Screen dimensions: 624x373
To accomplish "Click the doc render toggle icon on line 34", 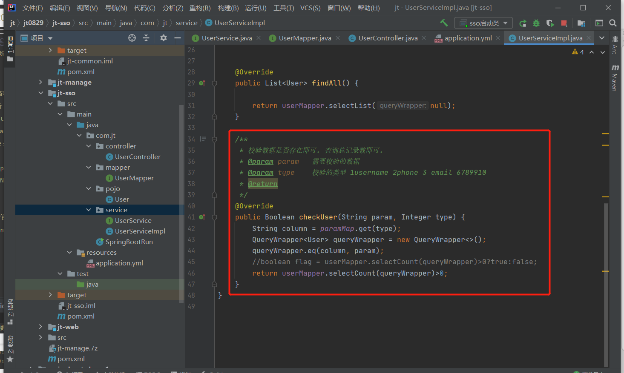I will point(203,139).
